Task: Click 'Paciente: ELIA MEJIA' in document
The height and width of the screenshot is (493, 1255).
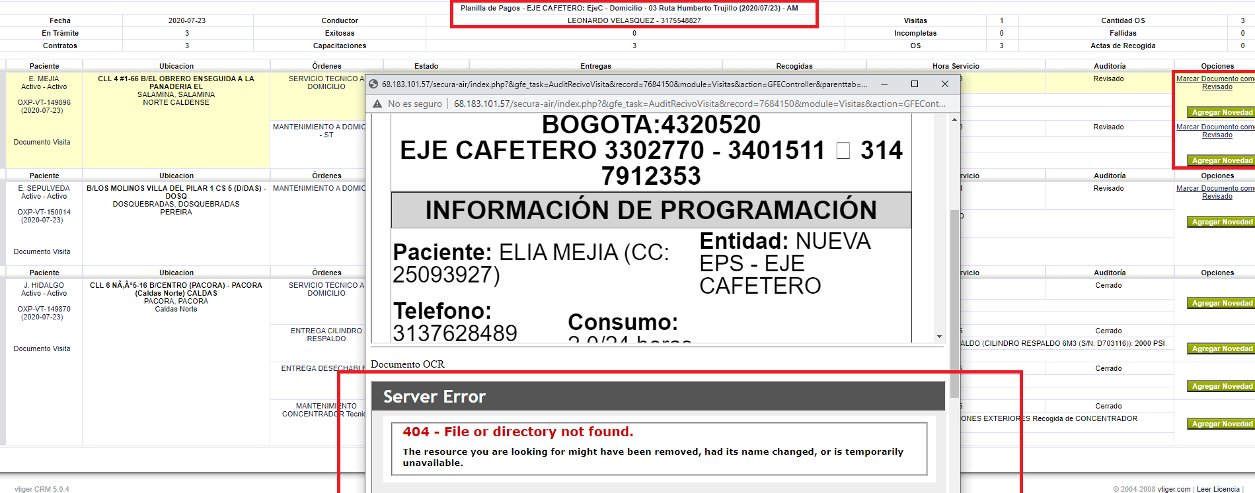Action: click(x=531, y=263)
